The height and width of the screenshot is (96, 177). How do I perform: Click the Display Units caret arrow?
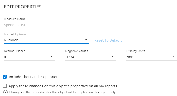coord(174,56)
